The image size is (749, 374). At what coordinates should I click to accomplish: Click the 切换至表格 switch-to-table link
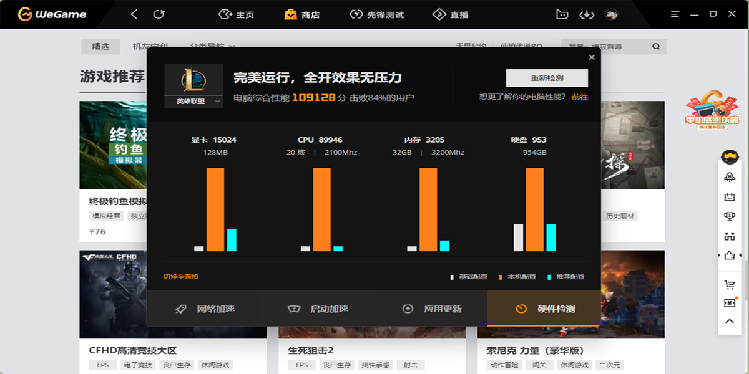(x=181, y=276)
